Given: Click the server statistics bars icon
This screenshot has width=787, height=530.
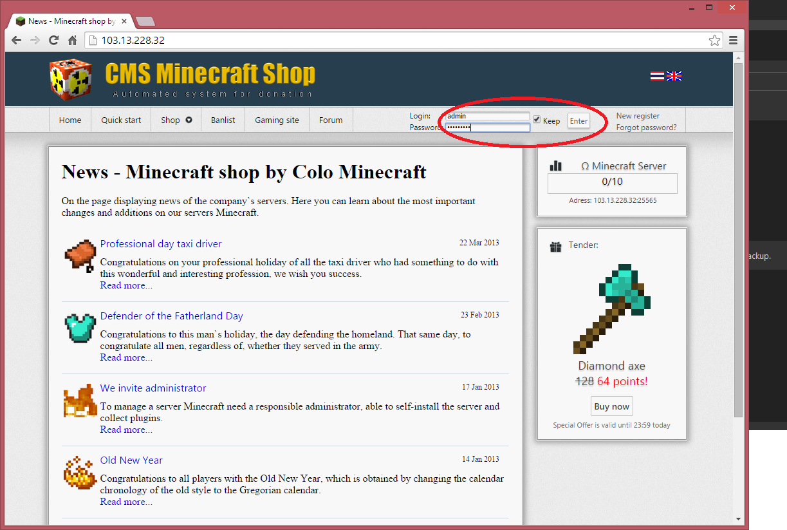Looking at the screenshot, I should tap(556, 166).
